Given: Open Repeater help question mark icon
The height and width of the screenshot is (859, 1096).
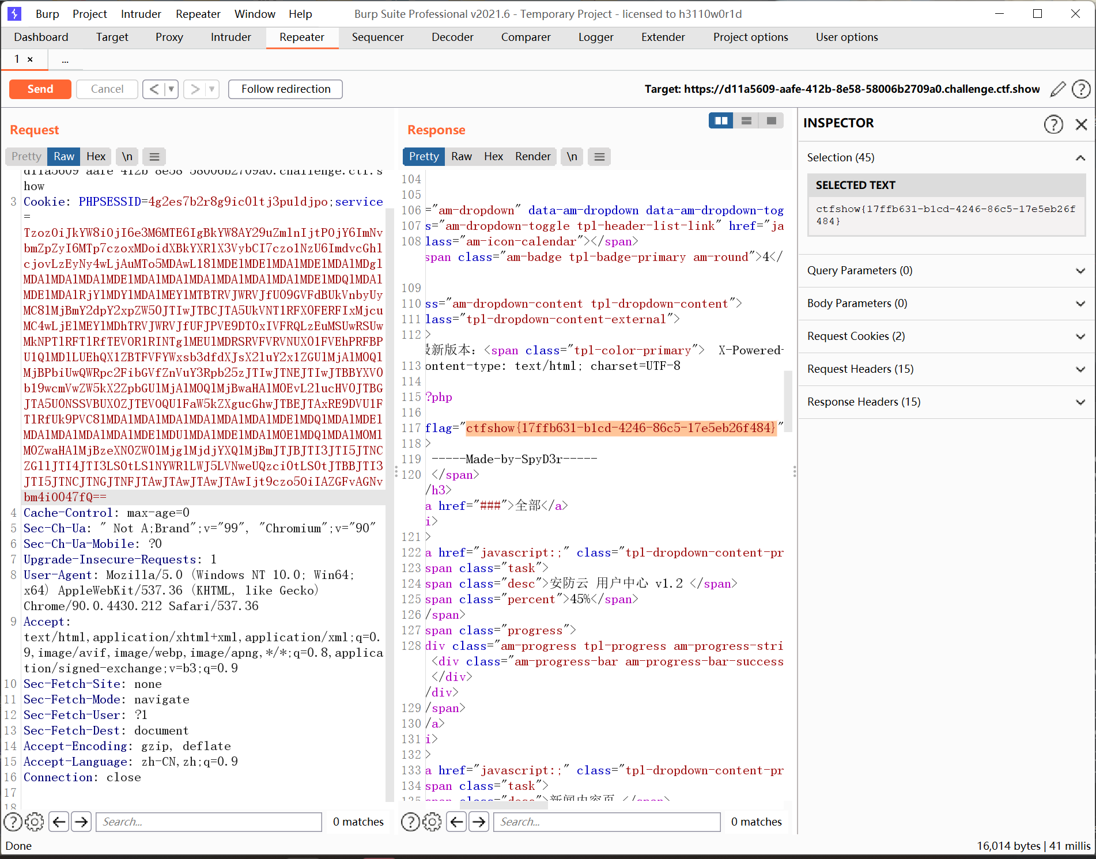Looking at the screenshot, I should coord(1081,89).
